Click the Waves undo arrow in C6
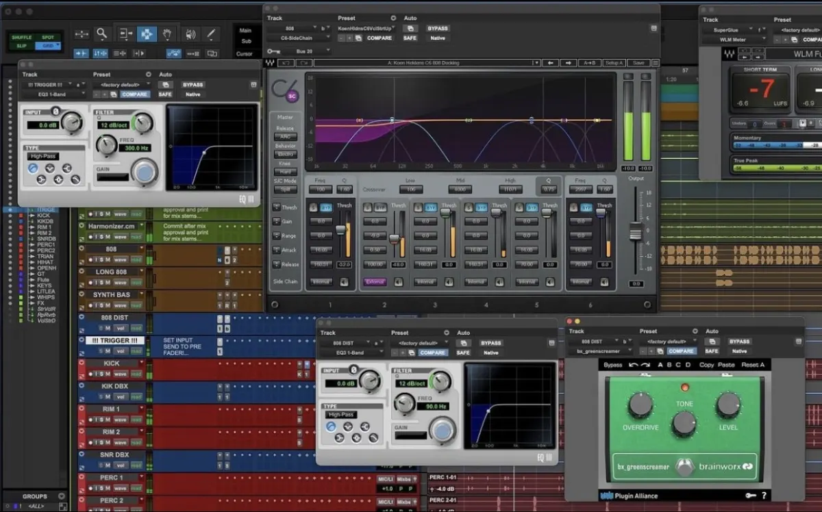 pos(286,63)
